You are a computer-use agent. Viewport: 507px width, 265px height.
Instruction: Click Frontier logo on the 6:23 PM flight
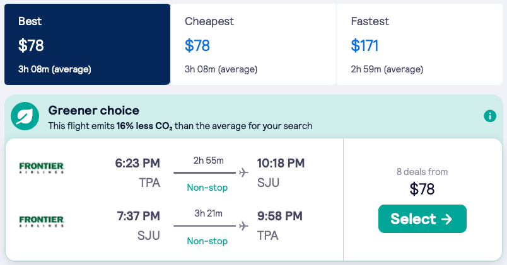[42, 168]
